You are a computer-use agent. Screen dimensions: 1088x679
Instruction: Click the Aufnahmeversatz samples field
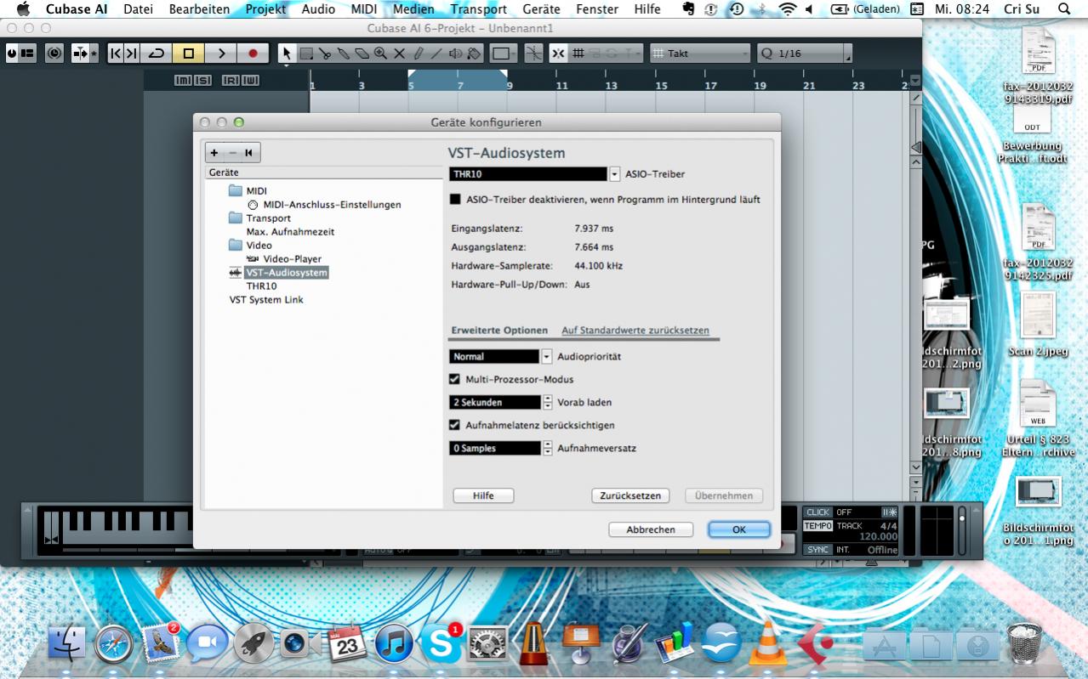[495, 449]
